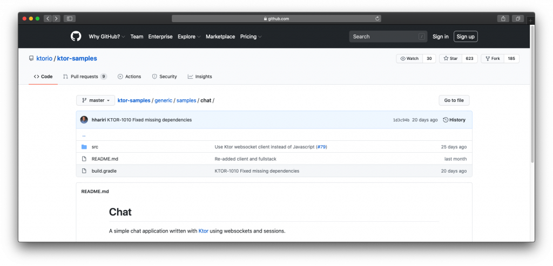Open the Marketplace nav item
Screen dimensions: 553x266
click(220, 37)
